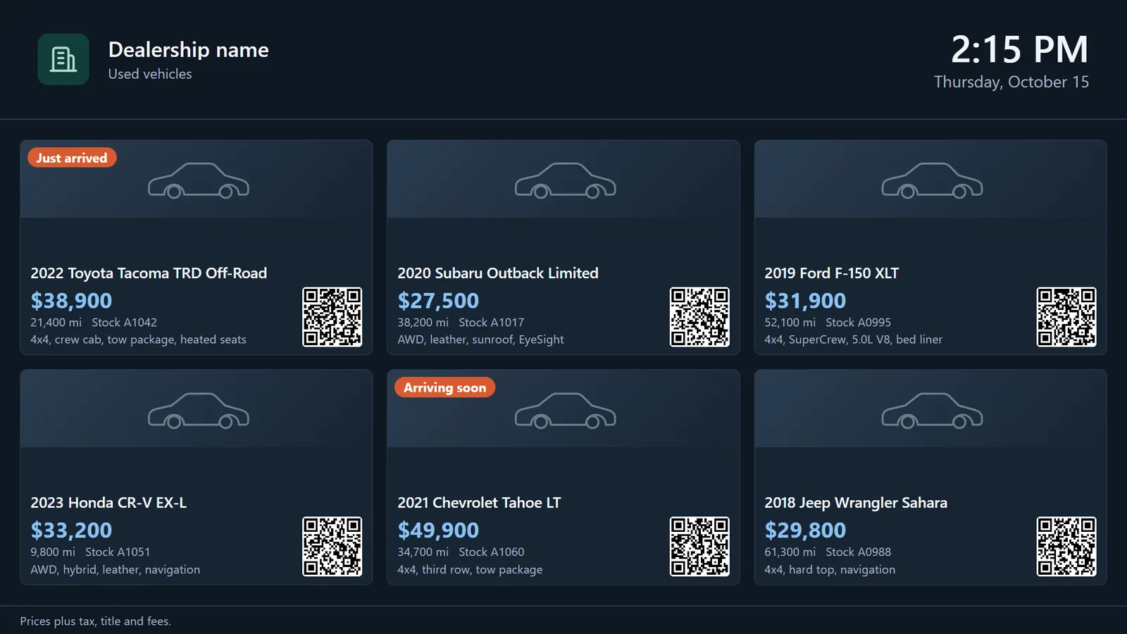Click the 2:15 PM clock

[1019, 50]
